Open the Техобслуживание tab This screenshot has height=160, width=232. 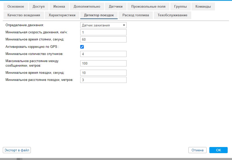point(172,15)
